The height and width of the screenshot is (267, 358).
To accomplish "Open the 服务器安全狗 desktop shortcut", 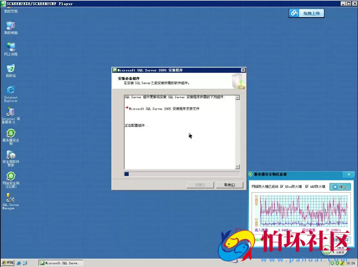I will tap(11, 134).
